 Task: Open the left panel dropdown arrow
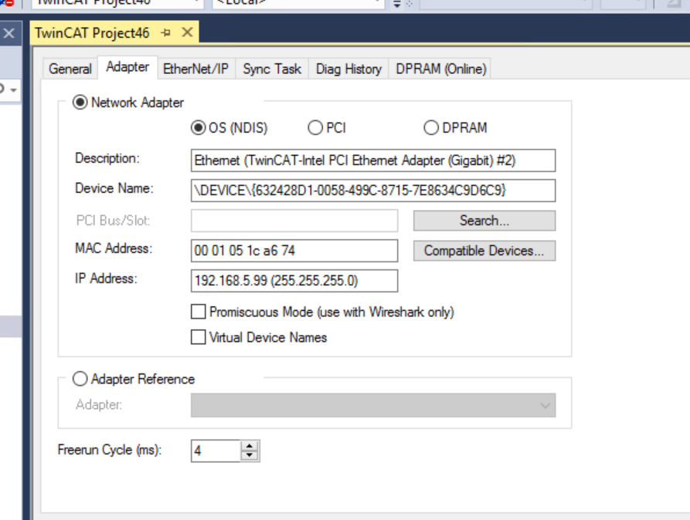point(14,90)
